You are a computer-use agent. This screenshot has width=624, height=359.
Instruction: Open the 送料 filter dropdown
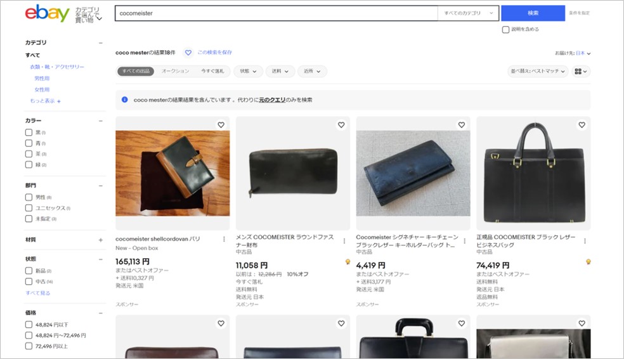point(280,71)
